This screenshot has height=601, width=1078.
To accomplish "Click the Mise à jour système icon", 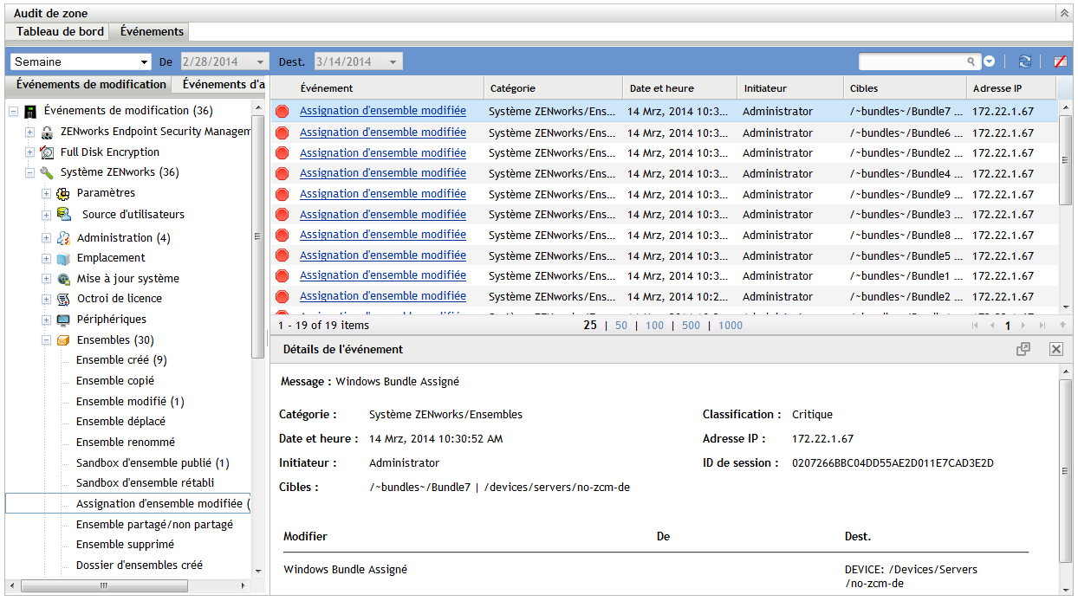I will [x=63, y=279].
